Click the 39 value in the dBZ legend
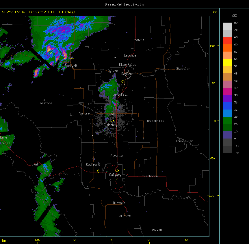The width and height of the screenshot is (249, 244). (236, 95)
